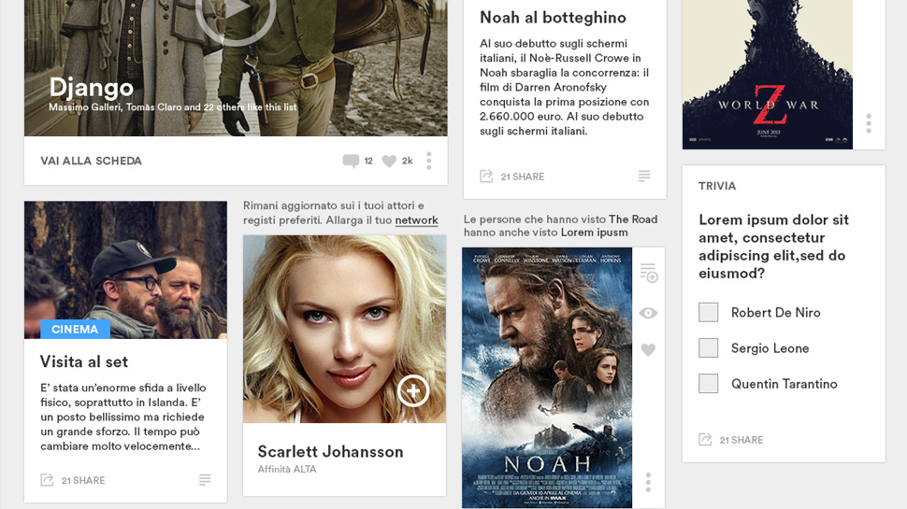Viewport: 907px width, 509px height.
Task: Open the Django card three-dot menu
Action: [428, 161]
